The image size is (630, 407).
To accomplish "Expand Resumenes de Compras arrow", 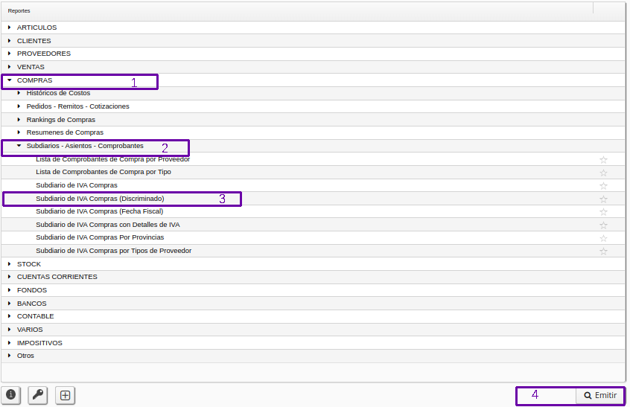I will pyautogui.click(x=19, y=132).
